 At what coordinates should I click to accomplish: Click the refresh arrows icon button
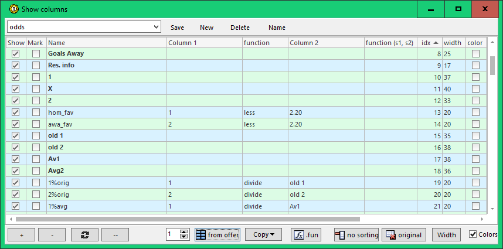point(84,234)
